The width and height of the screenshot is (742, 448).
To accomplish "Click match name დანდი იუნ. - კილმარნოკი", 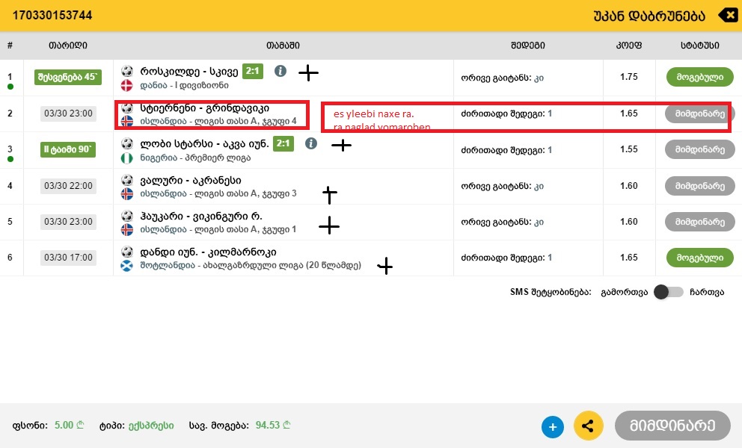I will click(208, 252).
